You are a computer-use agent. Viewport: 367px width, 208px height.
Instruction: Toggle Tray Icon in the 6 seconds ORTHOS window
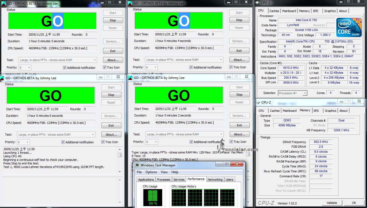(103, 142)
